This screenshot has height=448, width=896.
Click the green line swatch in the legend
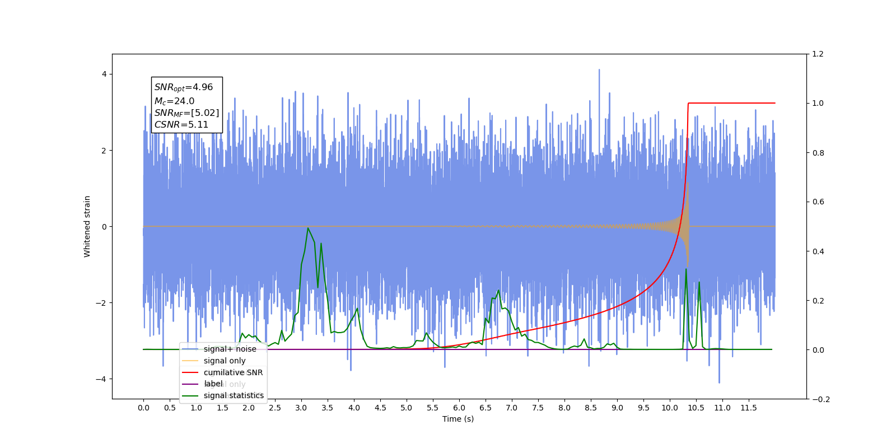[x=190, y=395]
